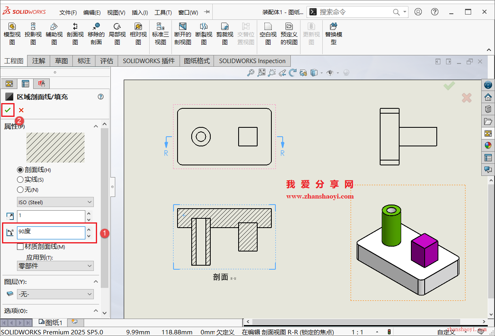Select the Hatch (剖面线) radio button
Screen dimensions: 495x336
[20, 170]
